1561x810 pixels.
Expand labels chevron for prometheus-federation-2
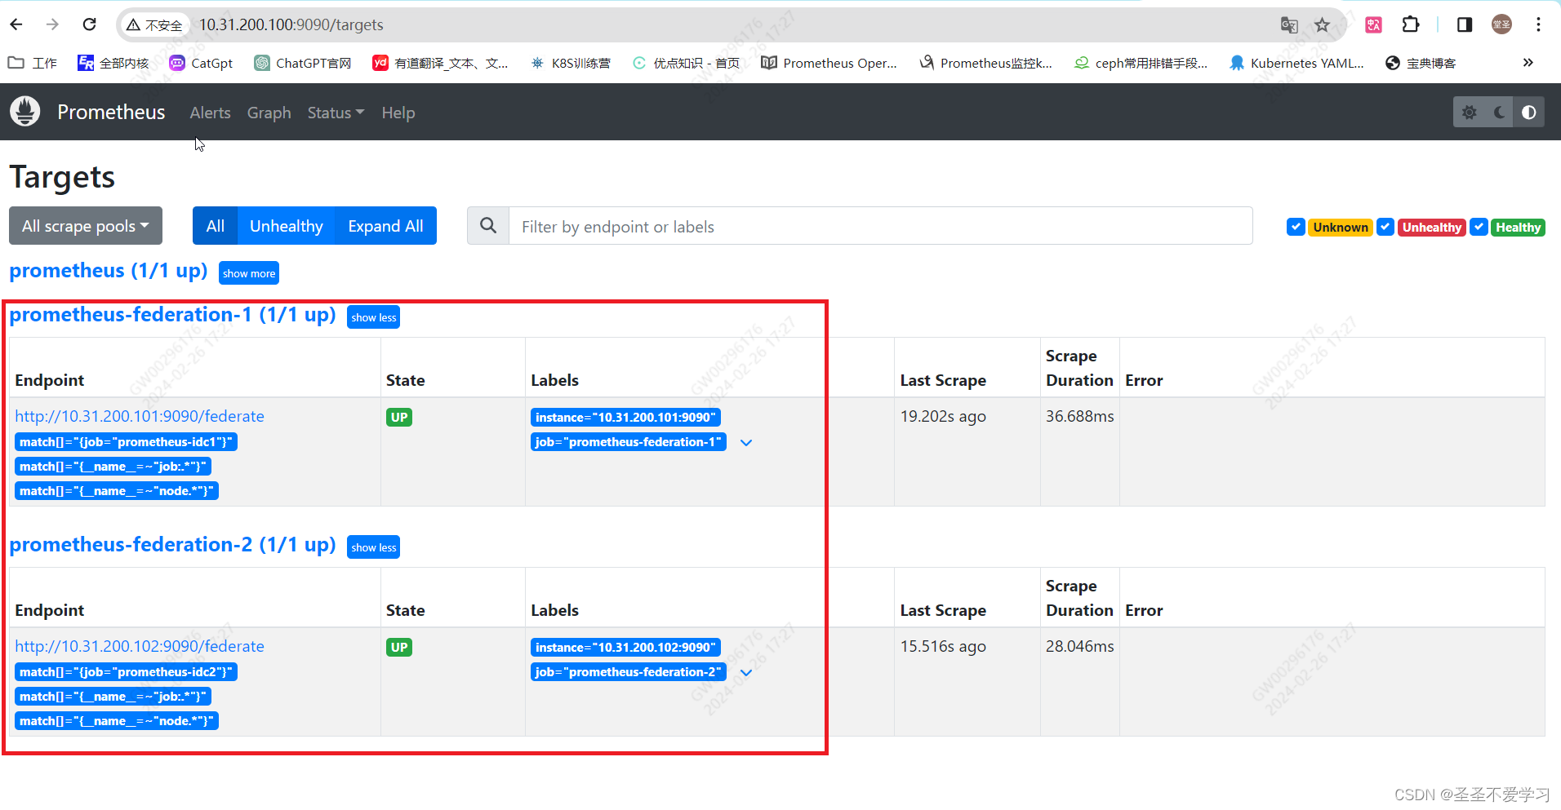[746, 673]
